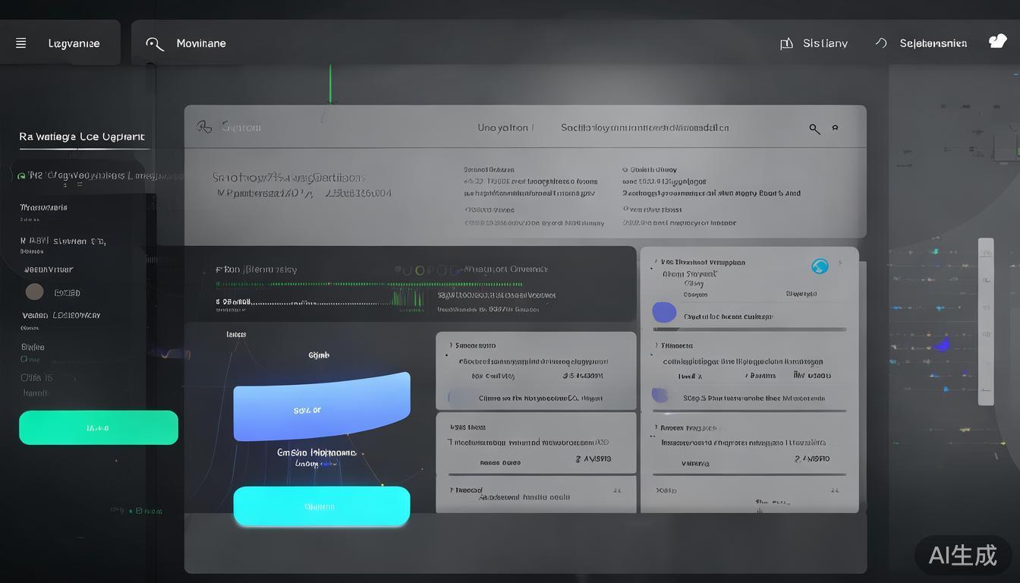Open the hamburger menu beside Legvanice
This screenshot has width=1020, height=583.
[x=21, y=43]
